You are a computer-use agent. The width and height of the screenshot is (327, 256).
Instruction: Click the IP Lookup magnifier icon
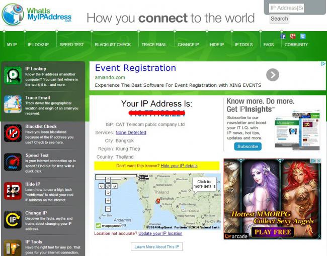pos(13,75)
